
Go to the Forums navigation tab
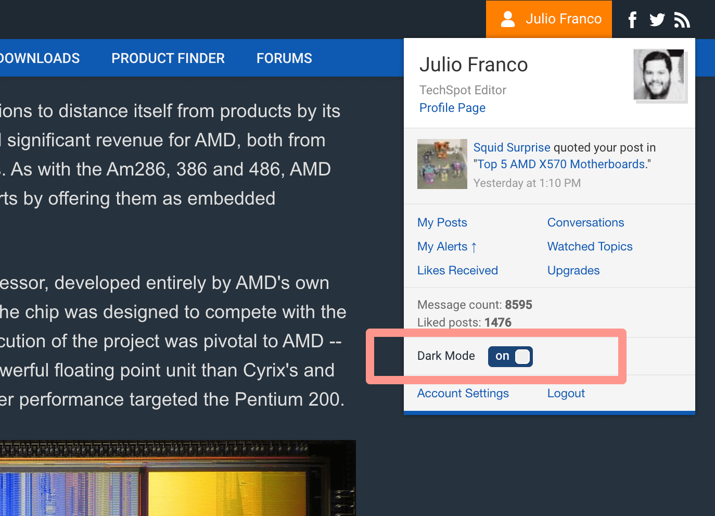284,58
